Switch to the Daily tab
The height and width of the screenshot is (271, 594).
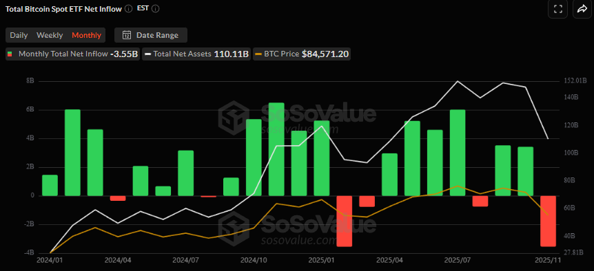[x=19, y=35]
